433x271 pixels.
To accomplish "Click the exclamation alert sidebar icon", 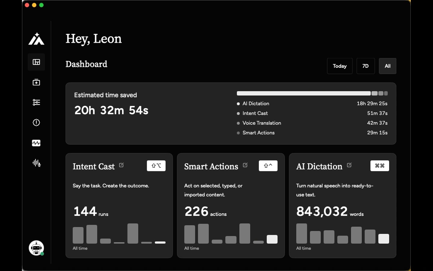I will [36, 123].
